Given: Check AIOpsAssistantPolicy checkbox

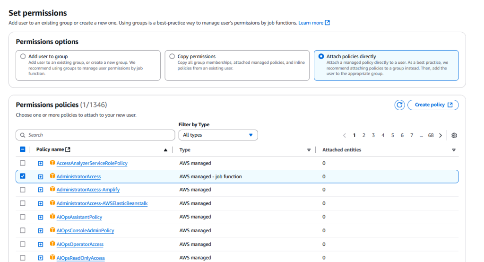Looking at the screenshot, I should (23, 217).
